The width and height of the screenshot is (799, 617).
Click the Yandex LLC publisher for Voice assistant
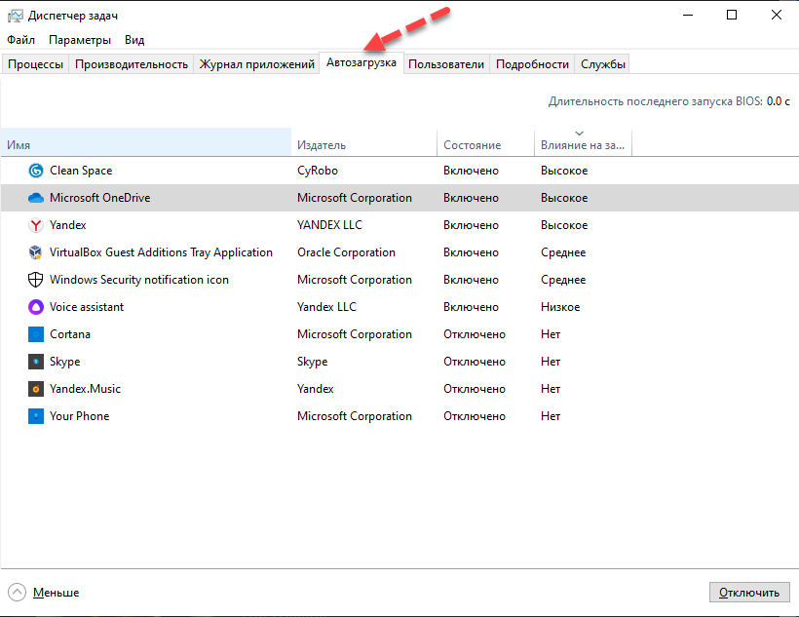point(326,307)
